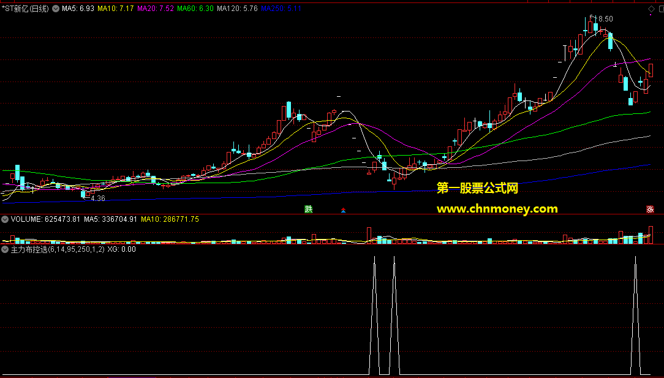Click the VOLUME: 625473.81 readout
The width and height of the screenshot is (664, 378).
tap(45, 219)
